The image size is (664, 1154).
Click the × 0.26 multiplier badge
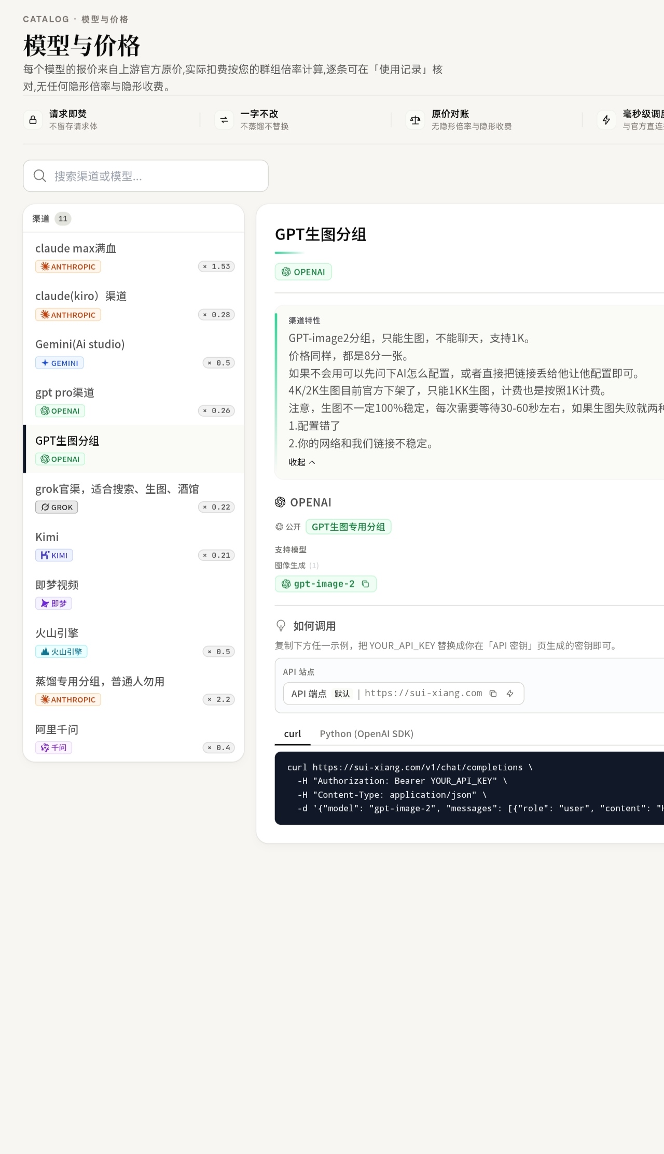tap(216, 411)
